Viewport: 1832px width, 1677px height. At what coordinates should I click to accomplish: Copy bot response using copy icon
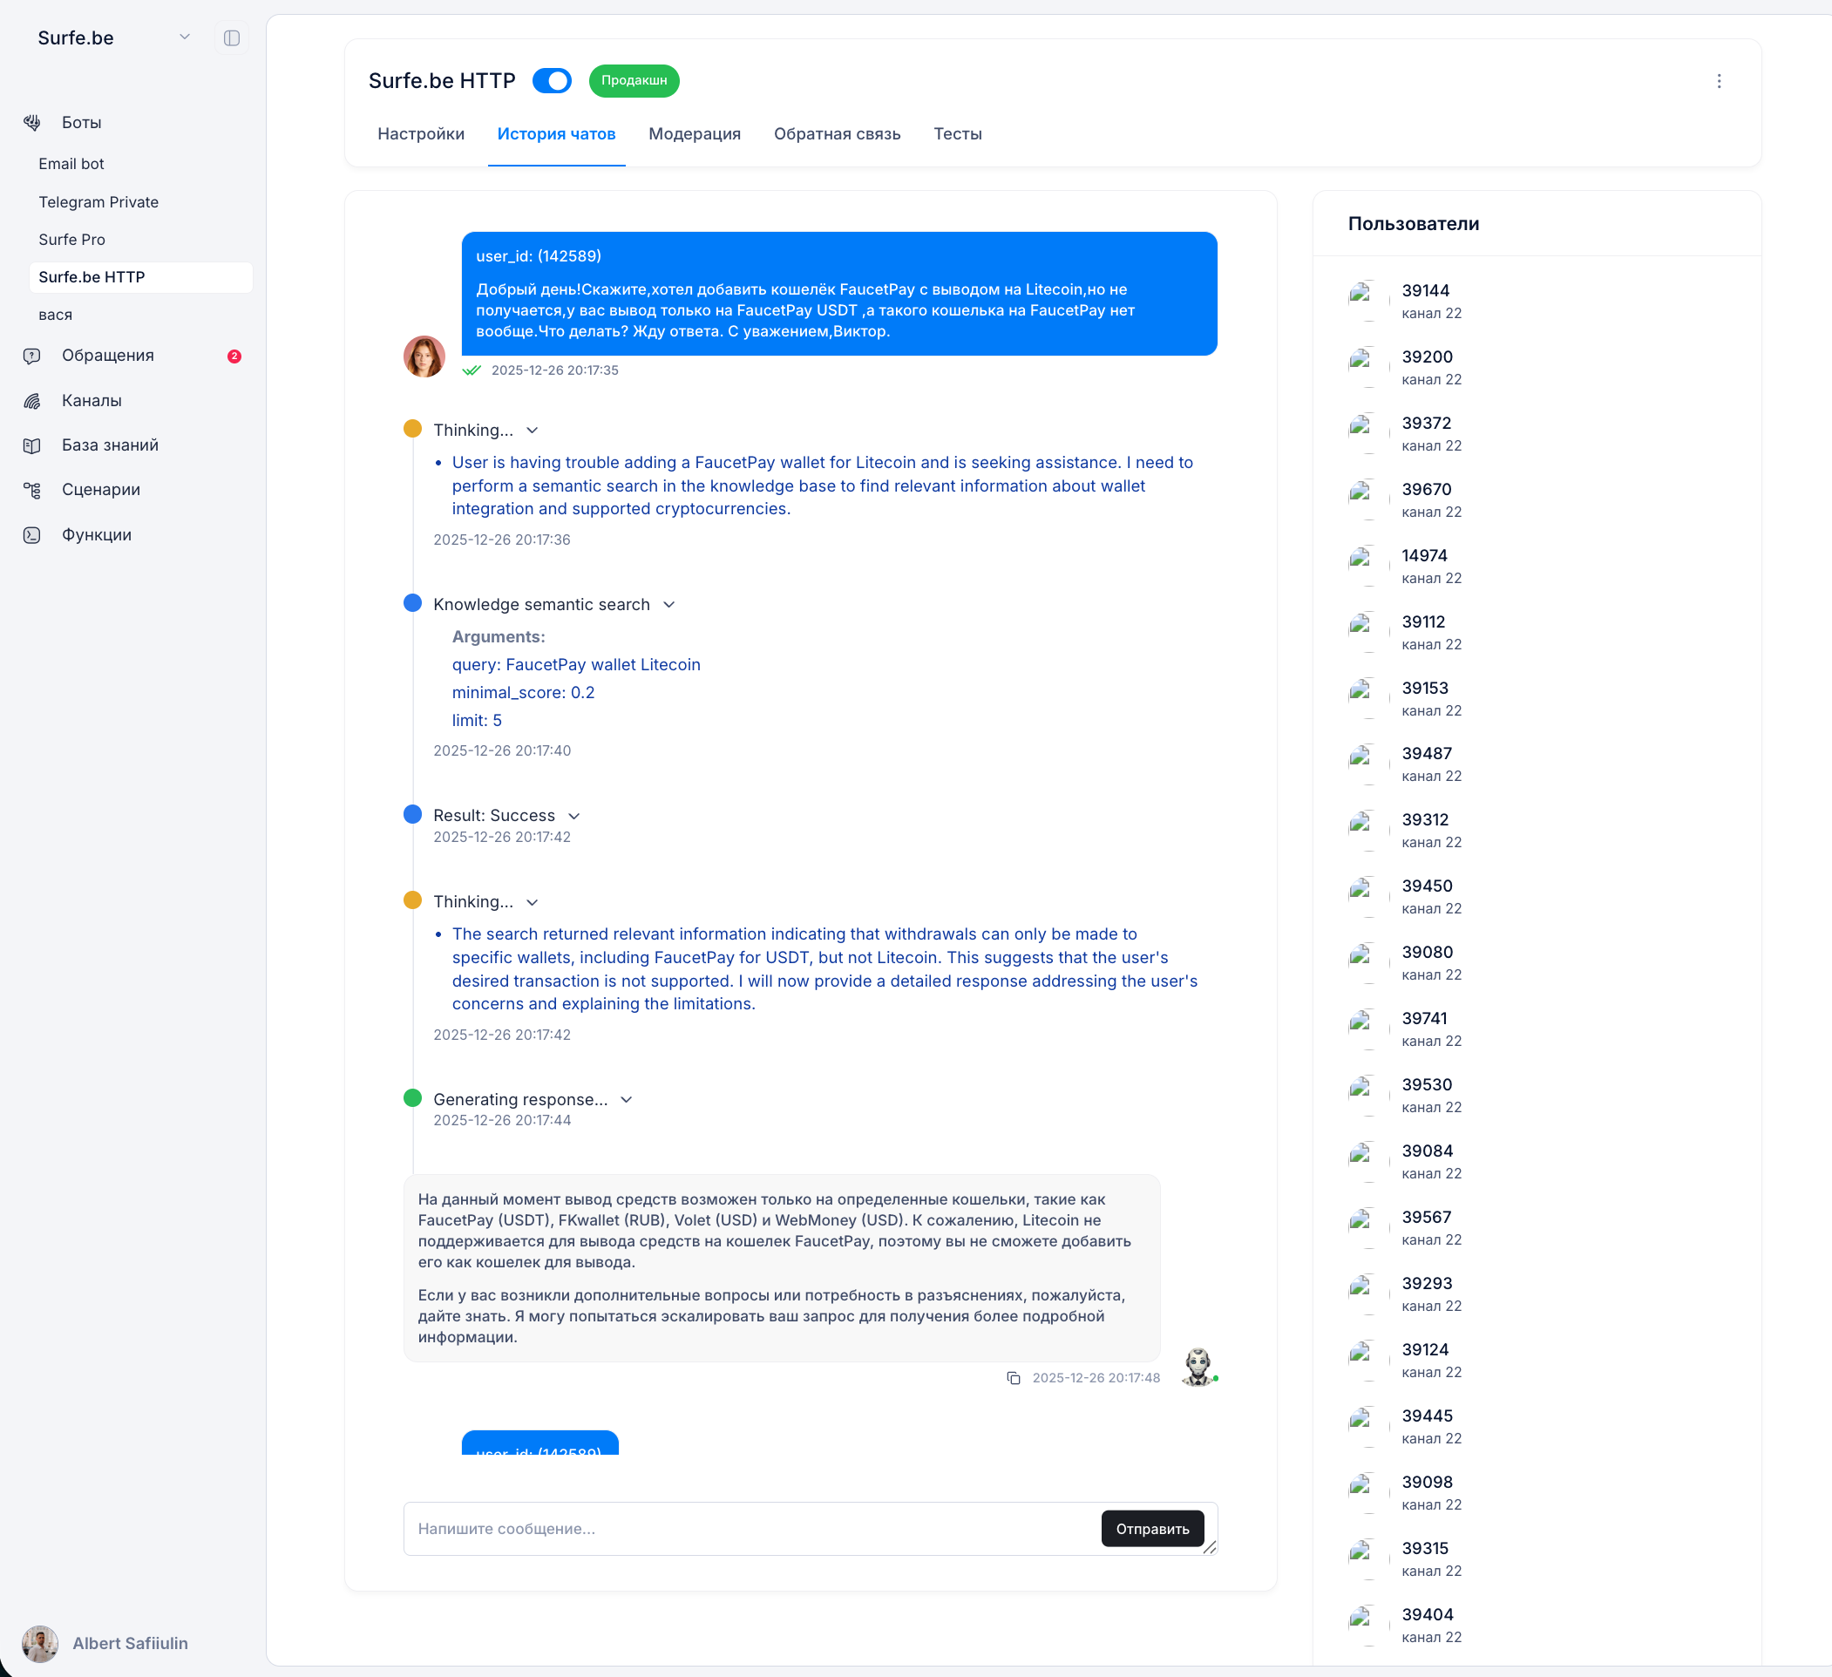(1014, 1378)
